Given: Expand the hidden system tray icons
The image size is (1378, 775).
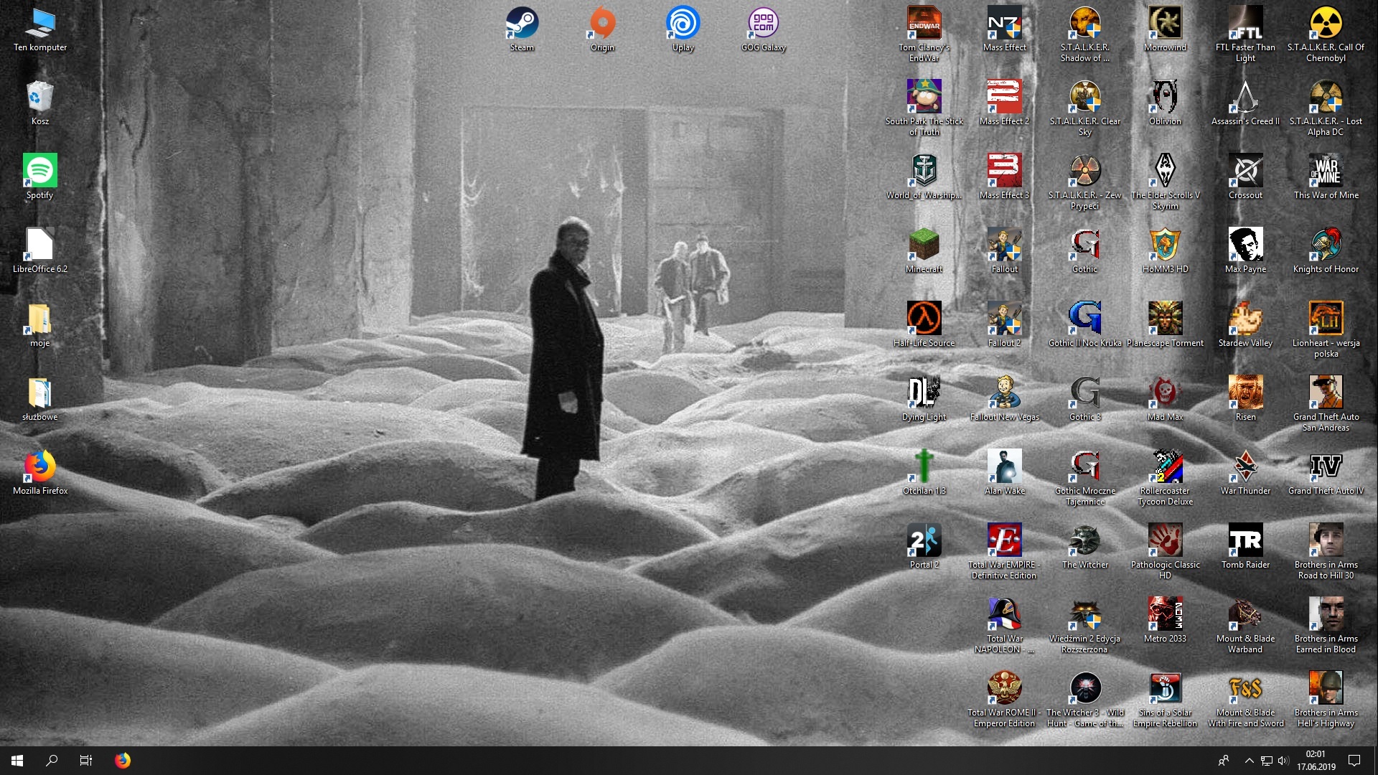Looking at the screenshot, I should (x=1249, y=761).
